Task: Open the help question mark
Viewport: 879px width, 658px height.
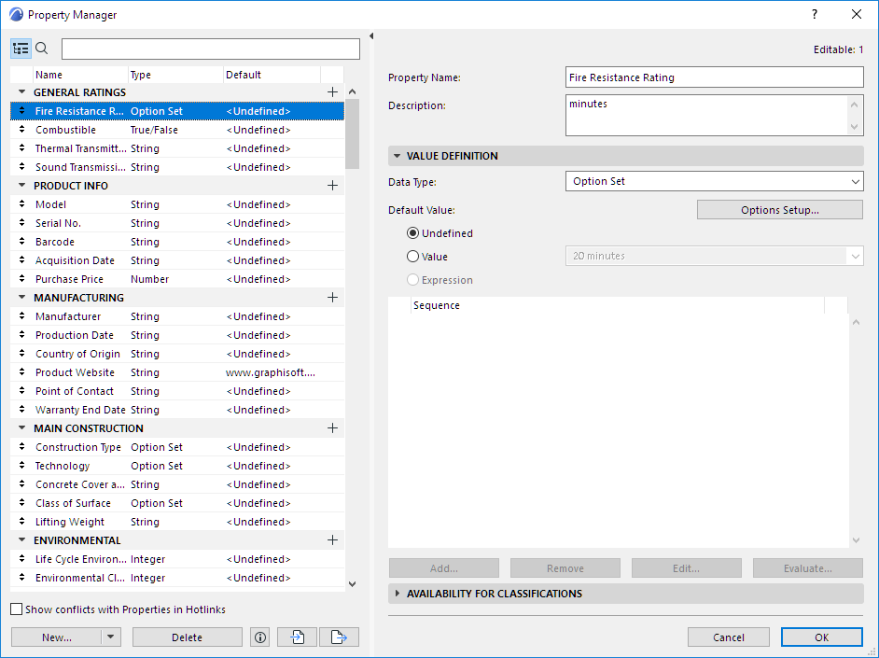Action: [815, 15]
